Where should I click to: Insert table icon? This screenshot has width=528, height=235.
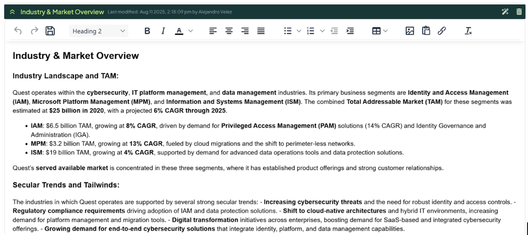tap(376, 31)
